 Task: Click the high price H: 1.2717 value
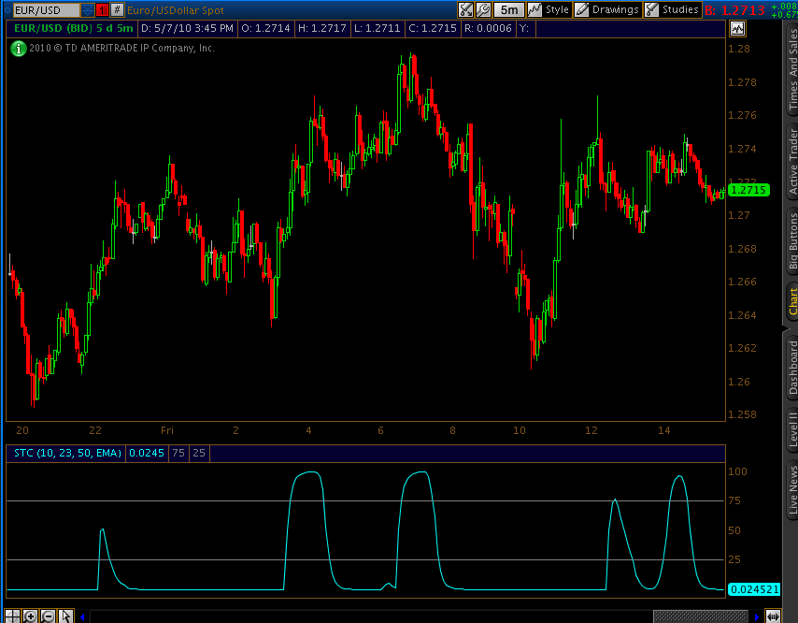[x=322, y=28]
